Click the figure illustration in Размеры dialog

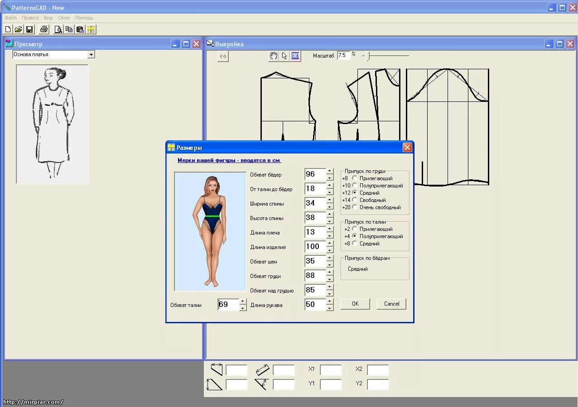(210, 231)
